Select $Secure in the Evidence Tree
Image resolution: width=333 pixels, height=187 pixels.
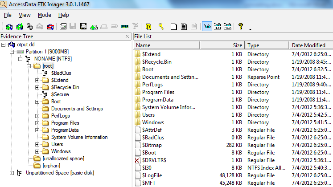60,94
